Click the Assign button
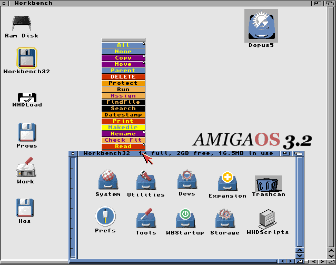 point(123,96)
